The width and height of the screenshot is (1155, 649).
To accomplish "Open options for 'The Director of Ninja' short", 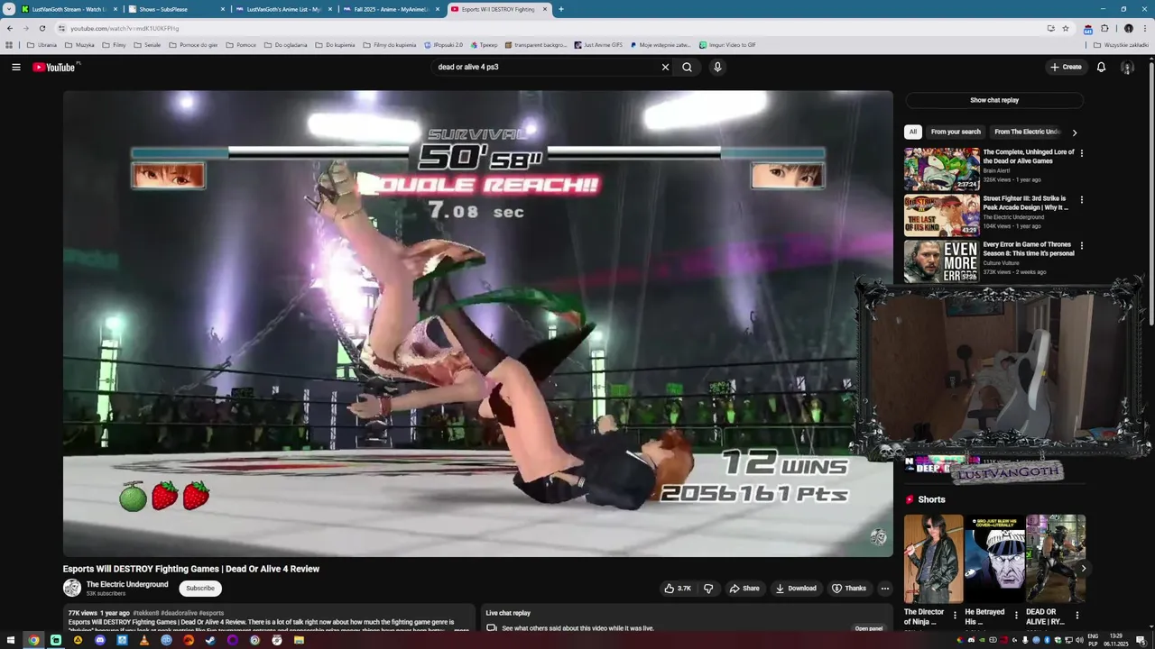I will [x=955, y=617].
